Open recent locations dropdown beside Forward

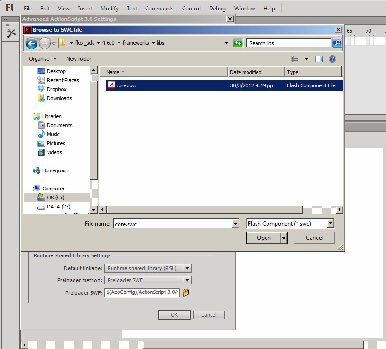tap(54, 44)
